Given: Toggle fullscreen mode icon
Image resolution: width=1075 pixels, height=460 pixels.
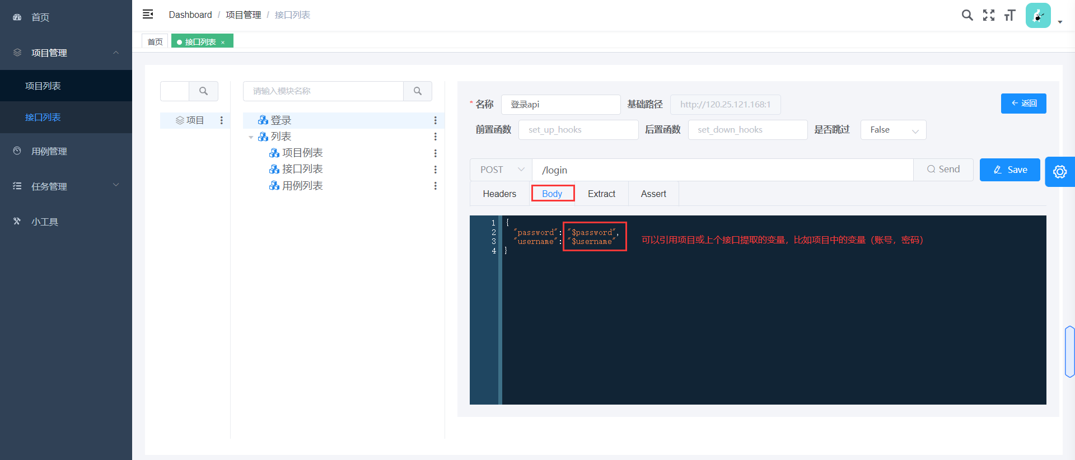Looking at the screenshot, I should click(x=989, y=15).
